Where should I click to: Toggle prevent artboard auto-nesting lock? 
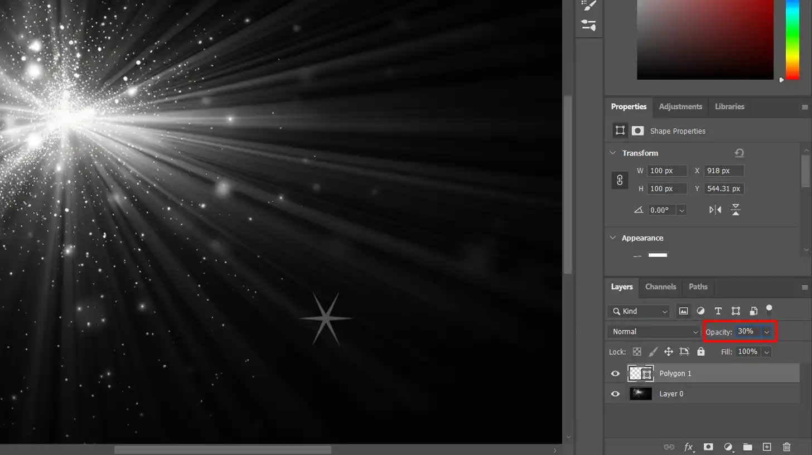tap(684, 352)
